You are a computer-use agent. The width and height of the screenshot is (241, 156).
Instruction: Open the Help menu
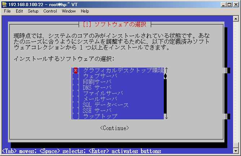pyautogui.click(x=85, y=11)
